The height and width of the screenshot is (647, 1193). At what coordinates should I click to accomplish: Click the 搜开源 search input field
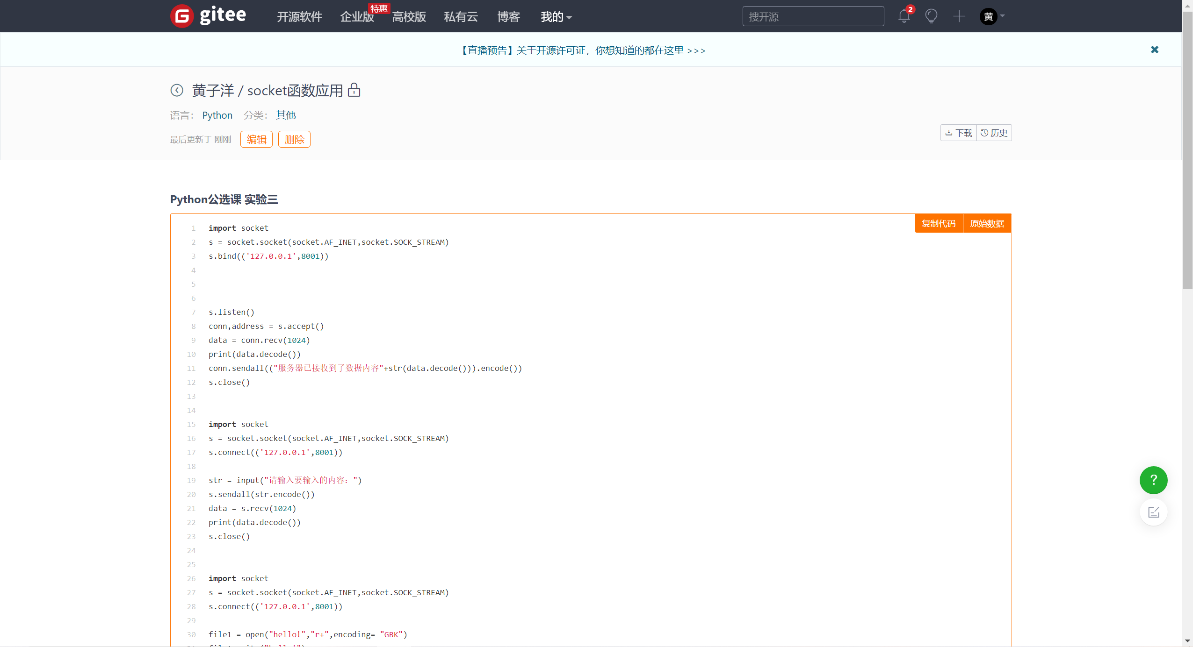tap(813, 16)
